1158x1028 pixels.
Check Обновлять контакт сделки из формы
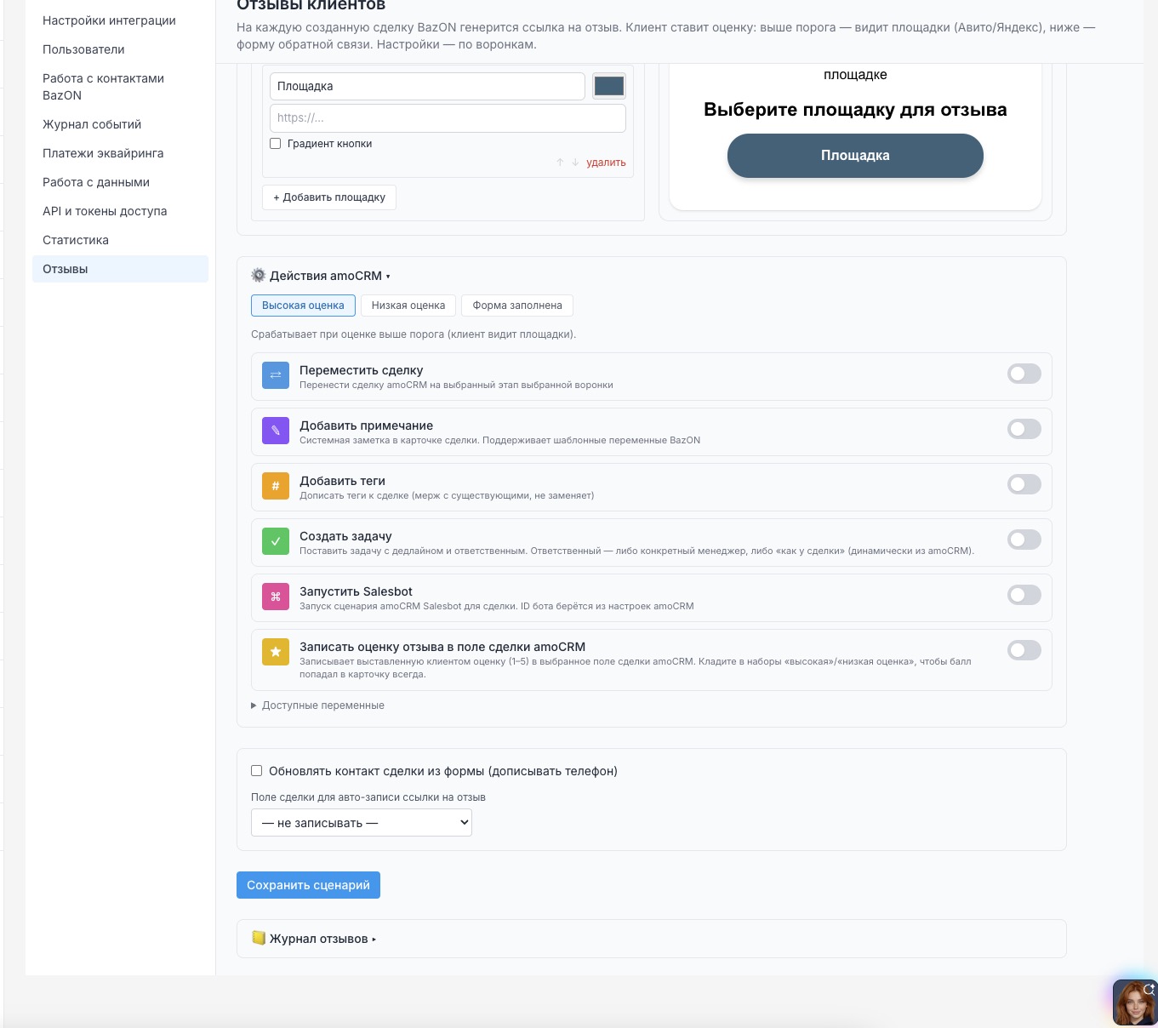[x=256, y=771]
